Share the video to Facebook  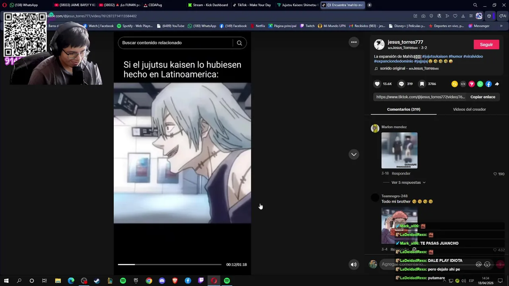(488, 84)
